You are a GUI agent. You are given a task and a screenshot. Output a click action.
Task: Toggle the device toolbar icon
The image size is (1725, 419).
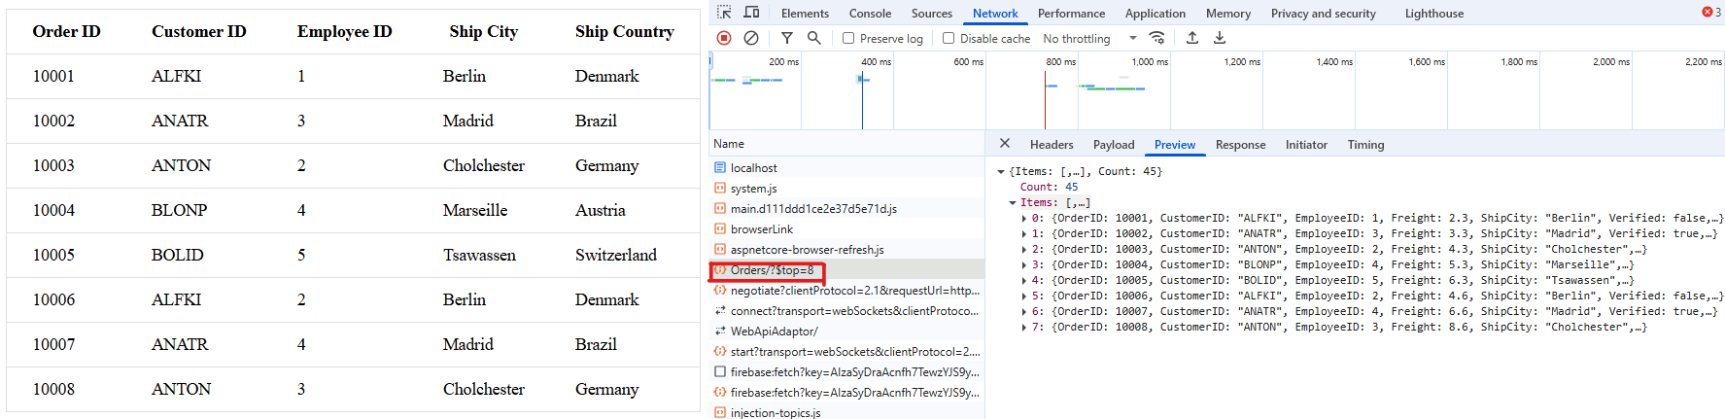coord(751,13)
